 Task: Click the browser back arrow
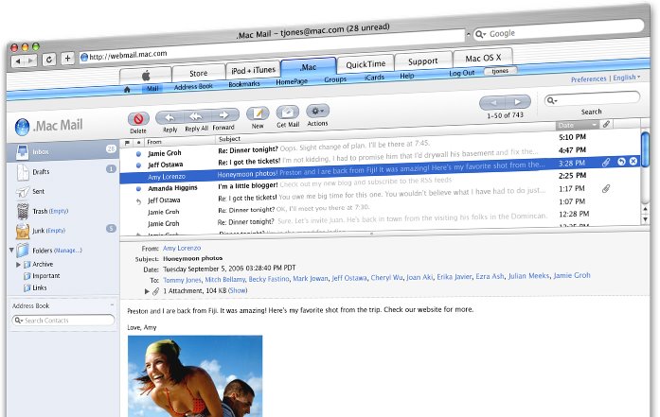click(x=18, y=61)
